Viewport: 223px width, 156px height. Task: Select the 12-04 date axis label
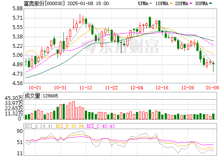[x=137, y=88]
